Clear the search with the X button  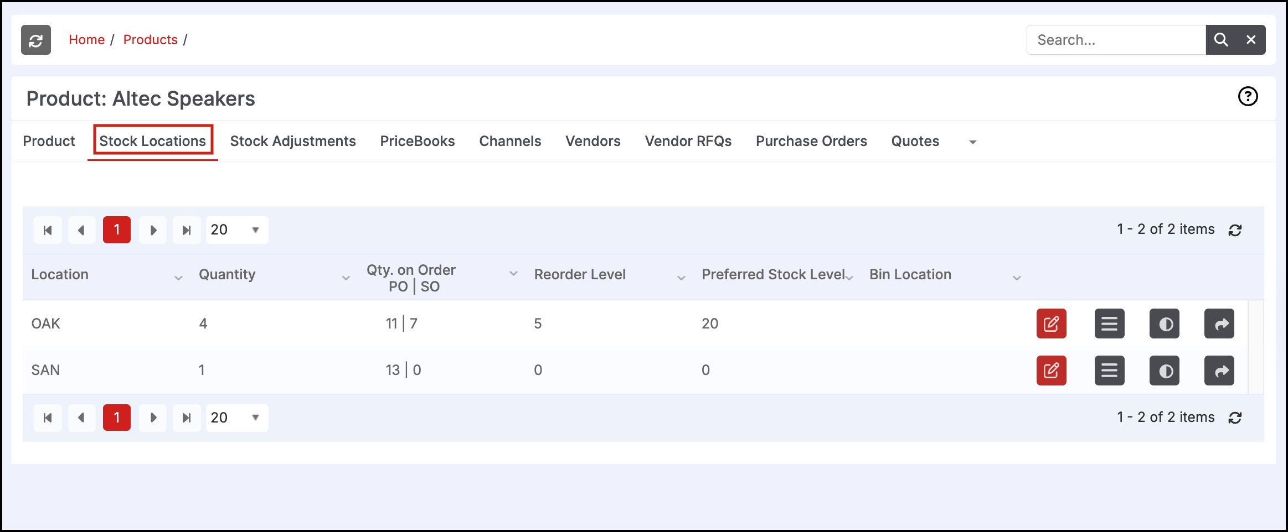[1251, 40]
